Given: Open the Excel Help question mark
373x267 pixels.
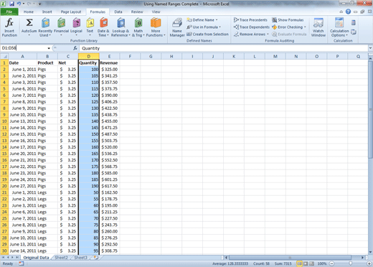Looking at the screenshot, I should (x=348, y=11).
